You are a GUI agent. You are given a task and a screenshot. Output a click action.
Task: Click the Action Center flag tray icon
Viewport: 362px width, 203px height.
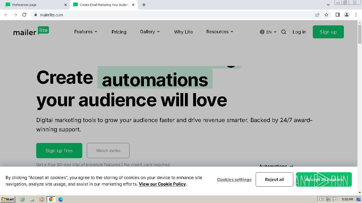pos(335,199)
